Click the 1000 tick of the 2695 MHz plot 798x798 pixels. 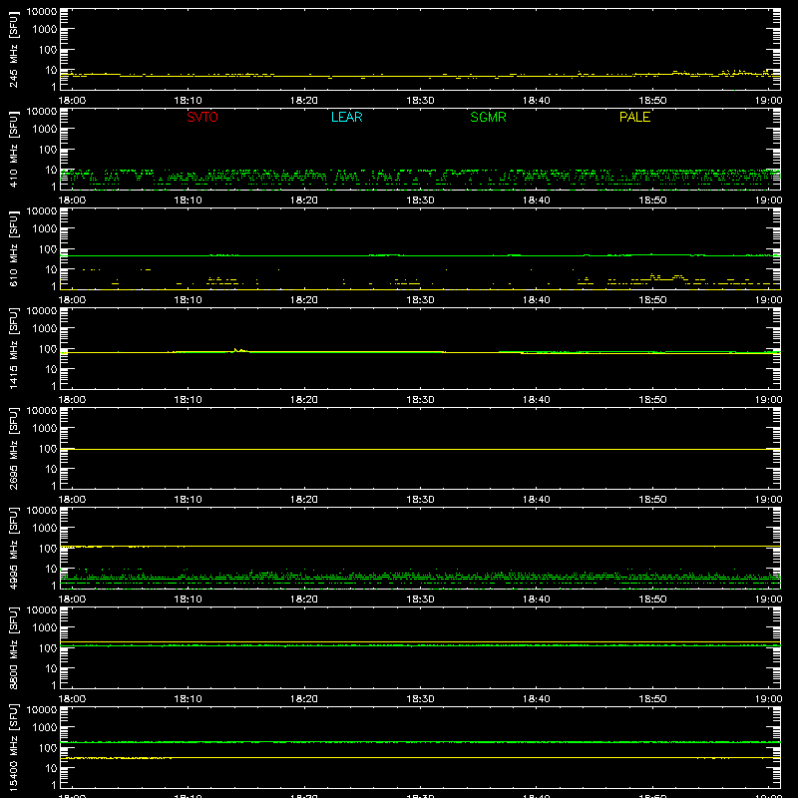point(45,429)
